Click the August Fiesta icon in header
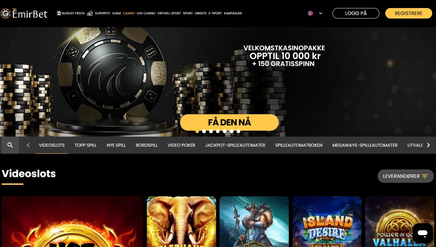Image resolution: width=436 pixels, height=247 pixels. pyautogui.click(x=59, y=13)
